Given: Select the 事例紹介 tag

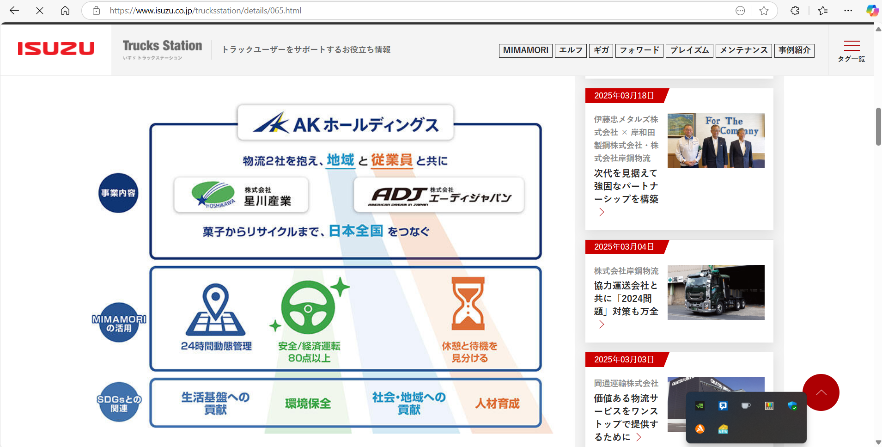Looking at the screenshot, I should click(x=794, y=50).
